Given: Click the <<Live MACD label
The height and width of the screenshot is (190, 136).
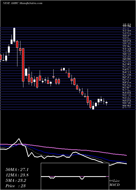Looking at the screenshot, I should point(115,183).
